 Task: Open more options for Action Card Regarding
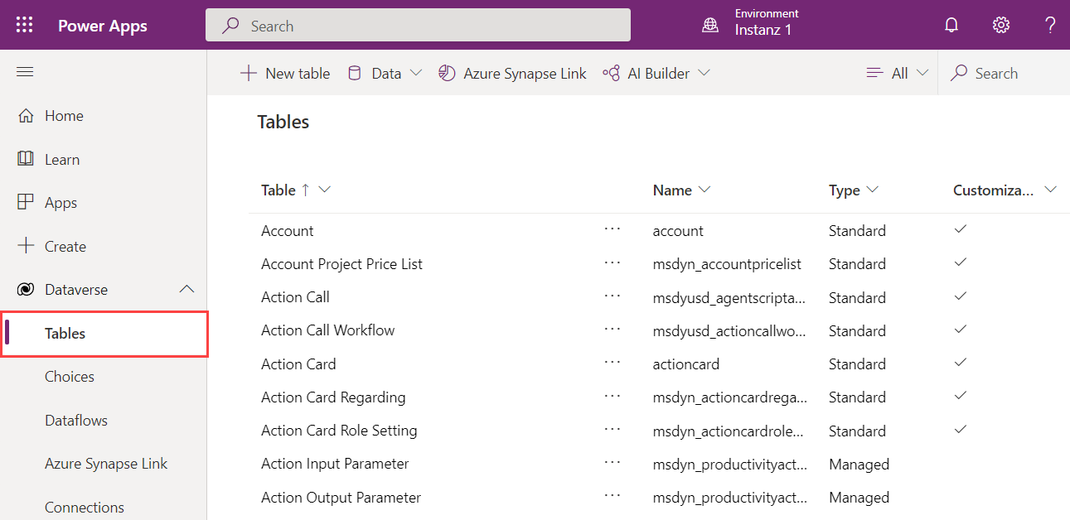(612, 397)
